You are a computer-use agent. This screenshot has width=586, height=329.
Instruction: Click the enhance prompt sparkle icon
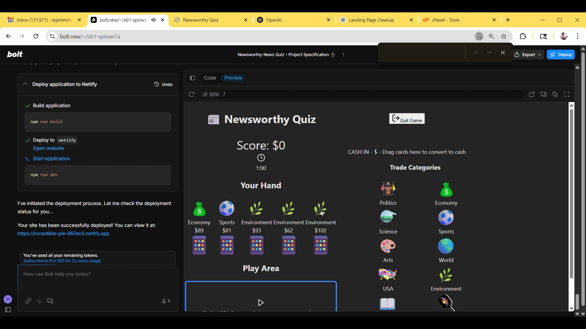click(39, 301)
